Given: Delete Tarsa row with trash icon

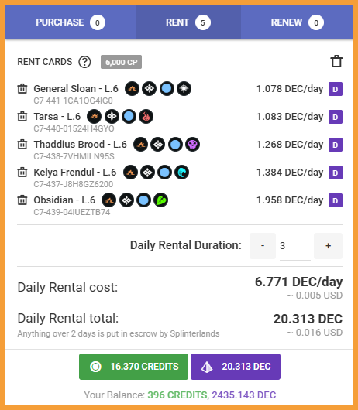Looking at the screenshot, I should pos(22,116).
